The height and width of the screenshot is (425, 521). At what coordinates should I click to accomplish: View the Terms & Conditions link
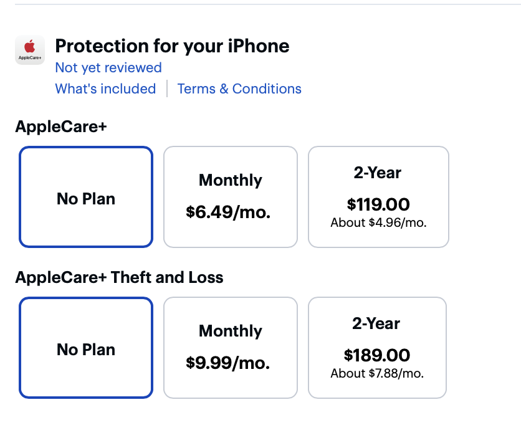(239, 88)
